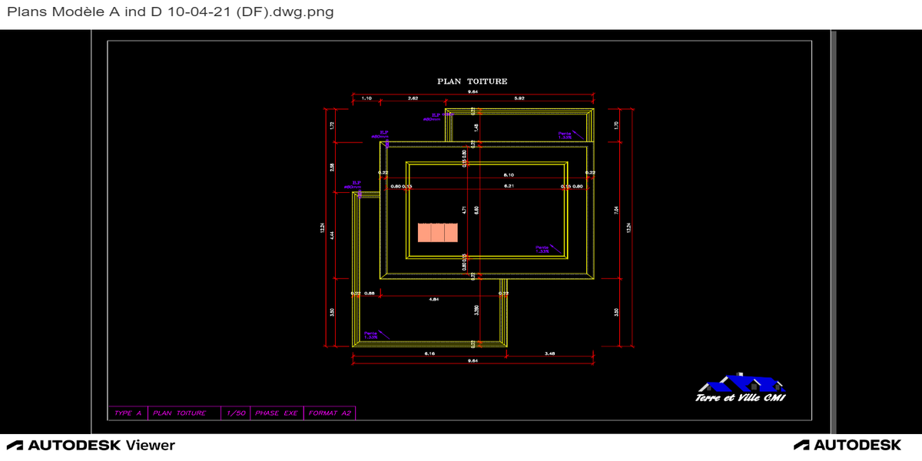Select the 1/50 scale cell

tap(235, 413)
